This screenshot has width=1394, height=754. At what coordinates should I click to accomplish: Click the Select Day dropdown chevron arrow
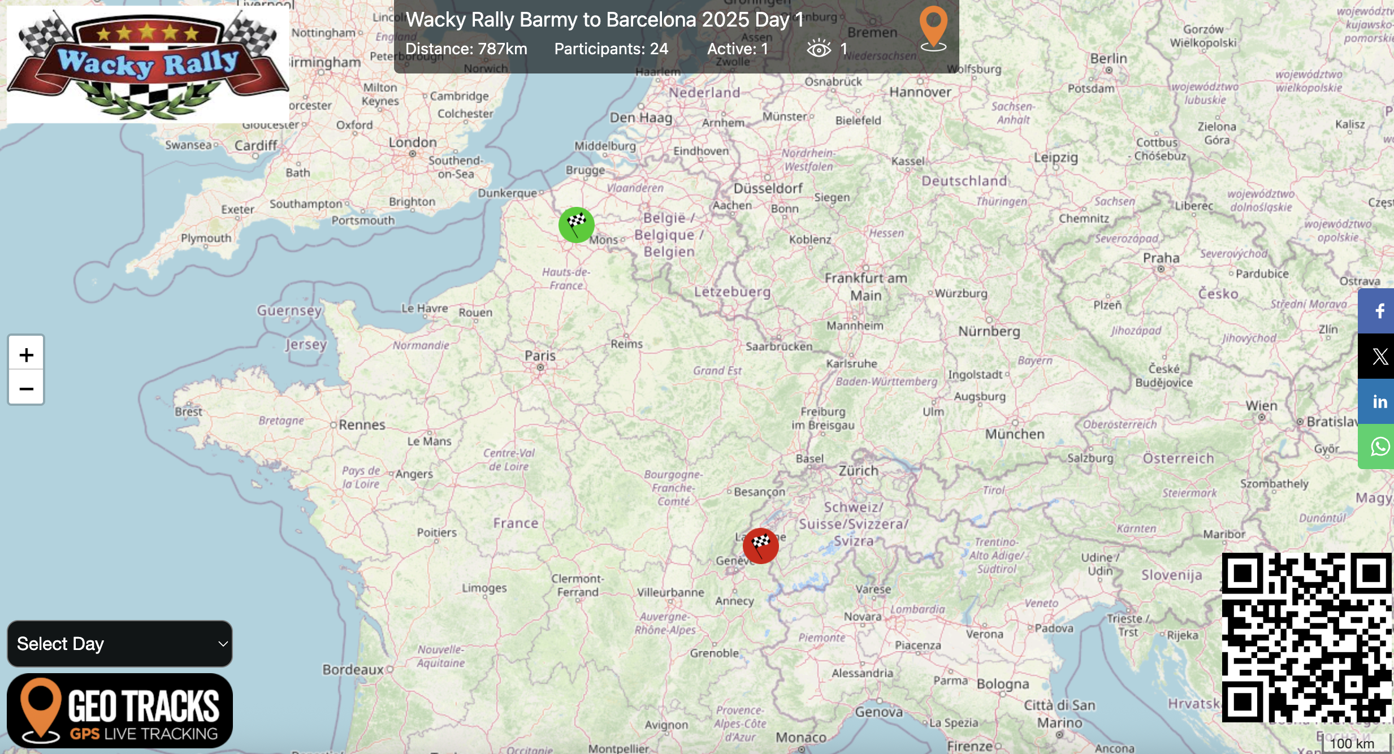(223, 644)
